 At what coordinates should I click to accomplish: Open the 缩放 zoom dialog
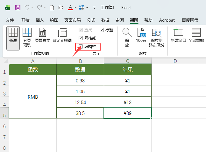(127, 37)
